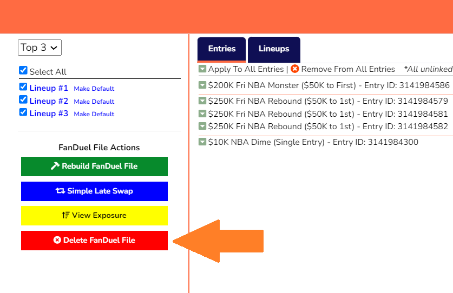Expand dropdown for Entry ID 3141984581

point(202,114)
